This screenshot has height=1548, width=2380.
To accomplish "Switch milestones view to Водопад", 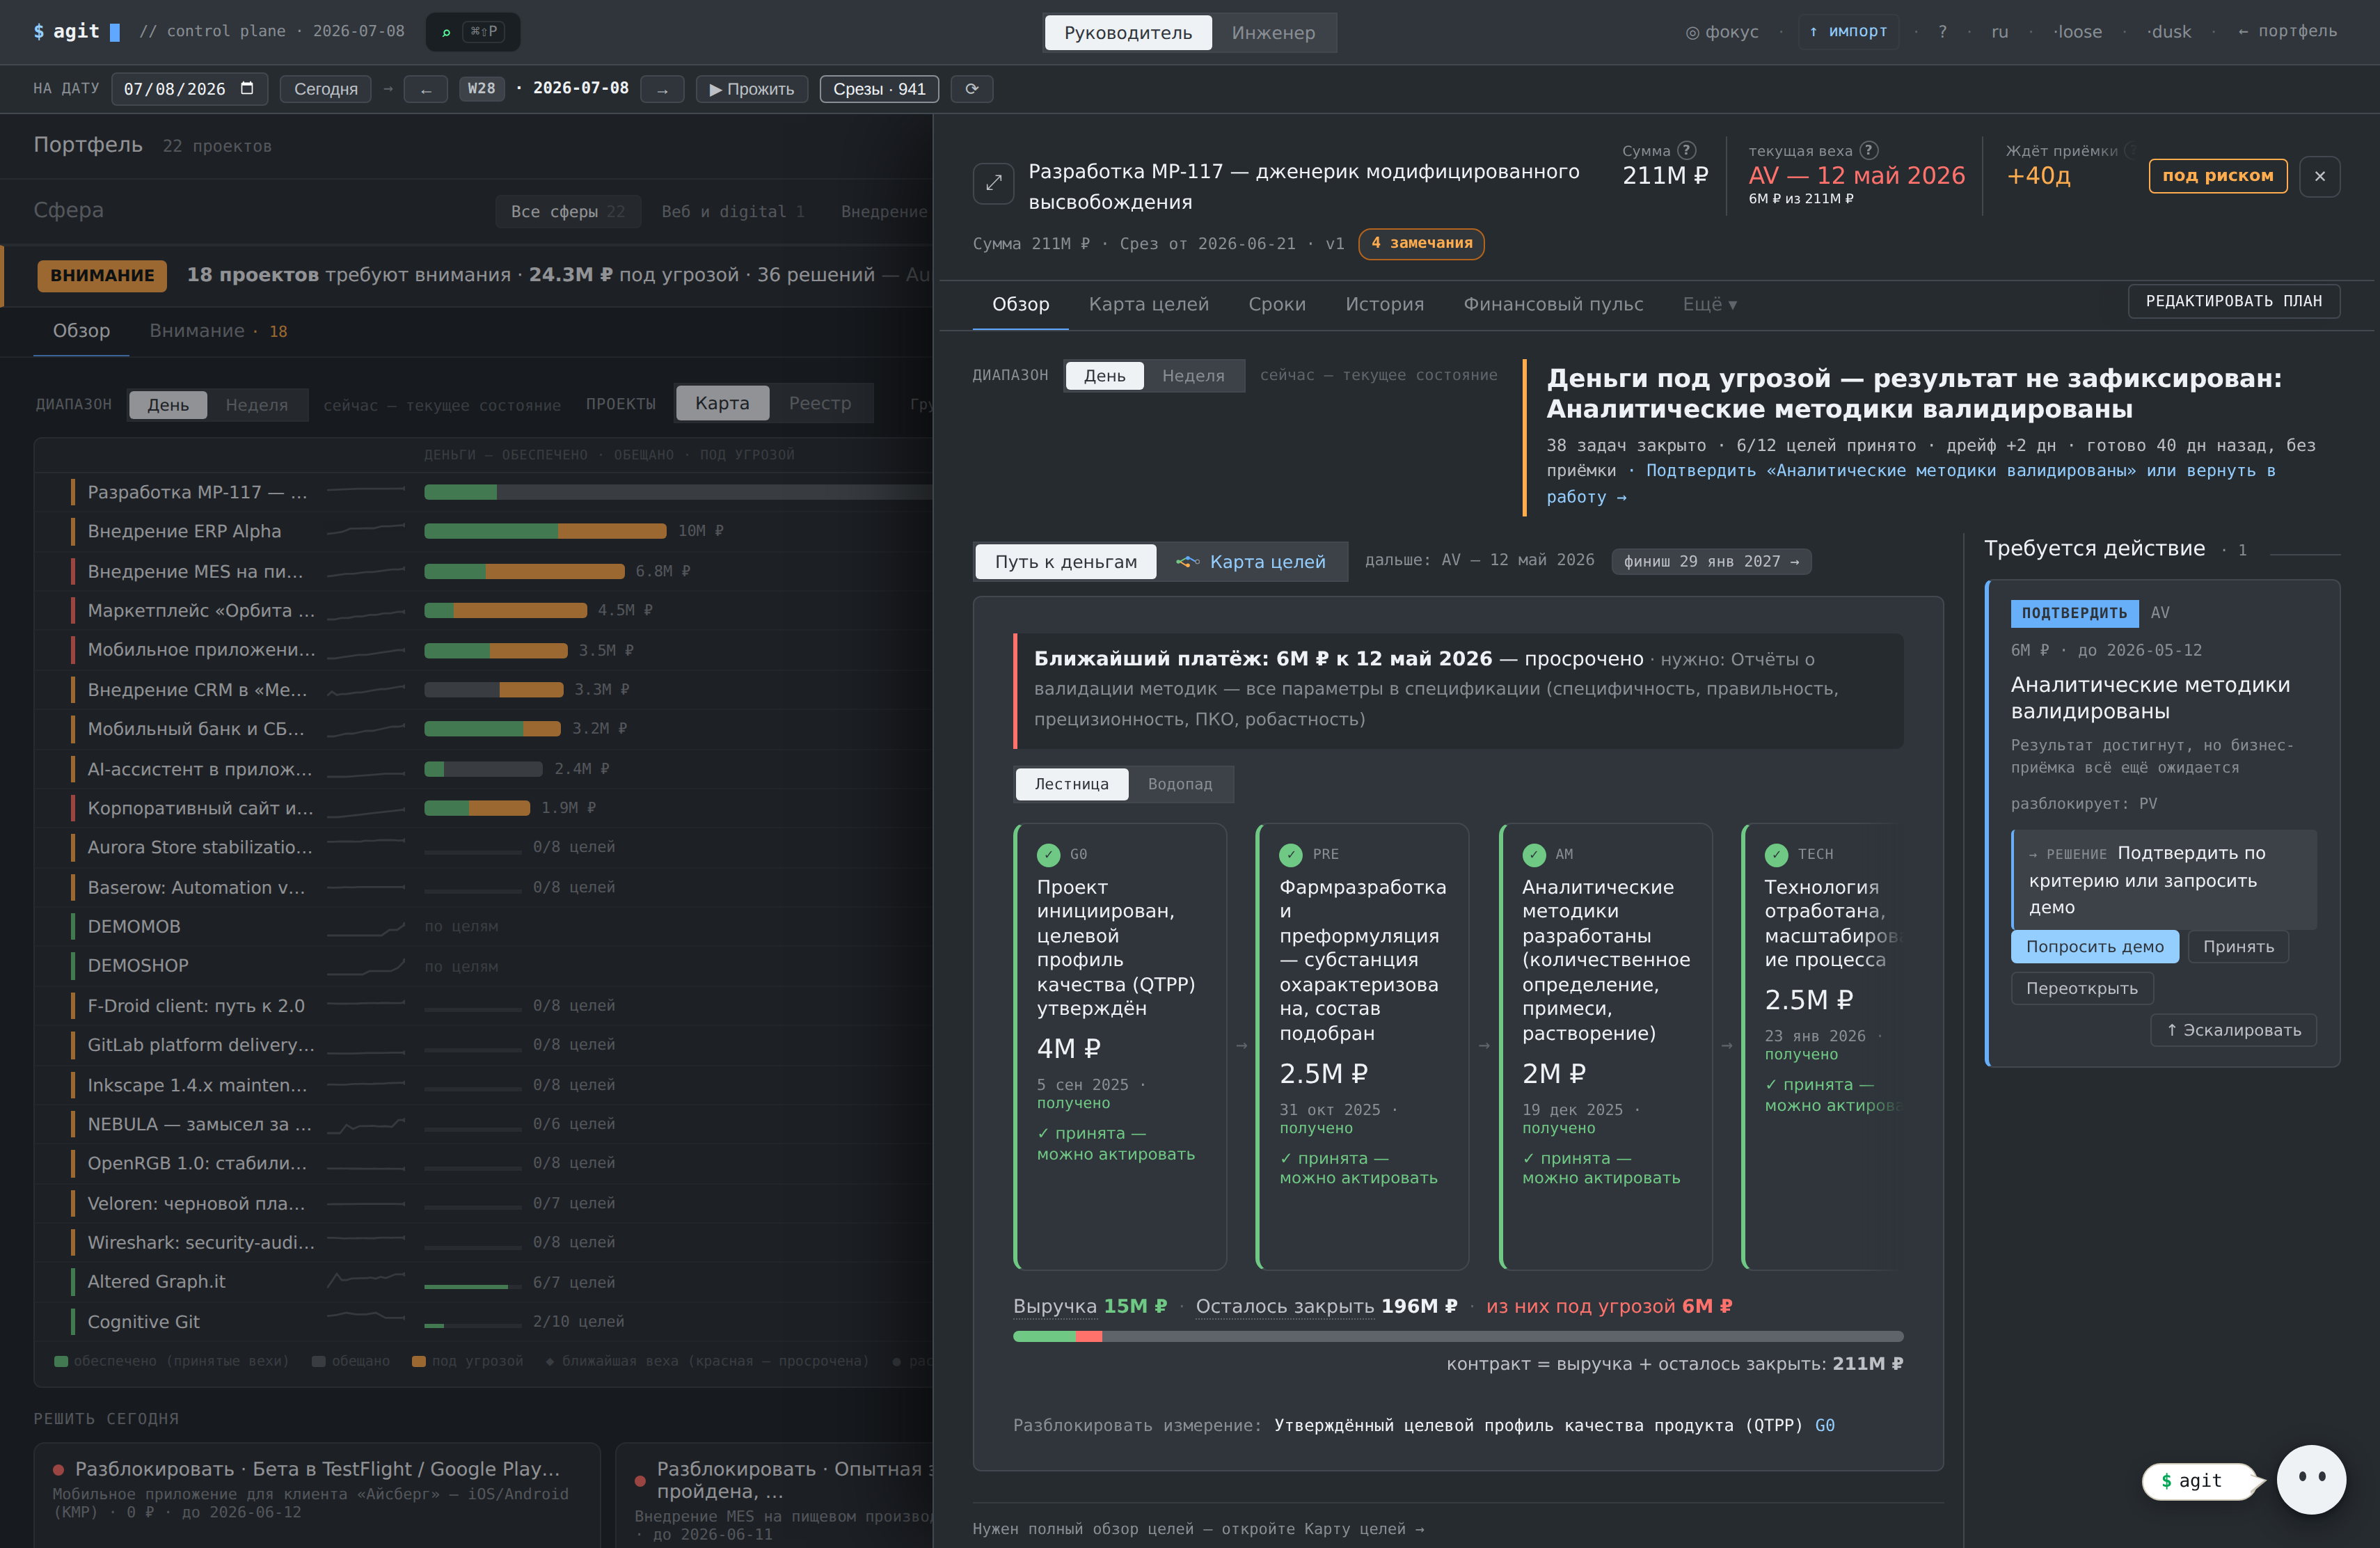I will click(x=1180, y=784).
